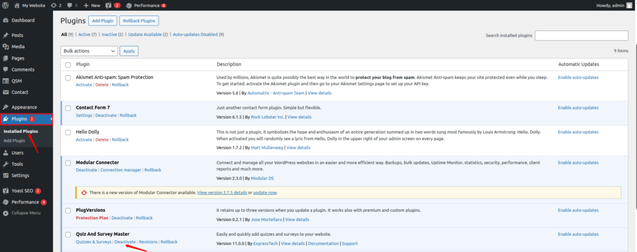637x252 pixels.
Task: Click the plus New icon in admin bar
Action: pyautogui.click(x=86, y=6)
